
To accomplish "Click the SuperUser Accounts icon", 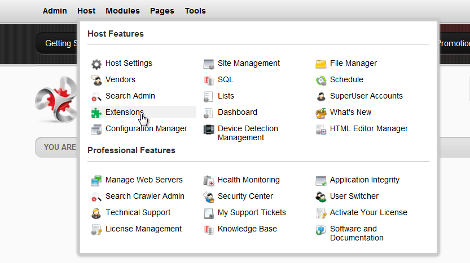I will [x=320, y=97].
